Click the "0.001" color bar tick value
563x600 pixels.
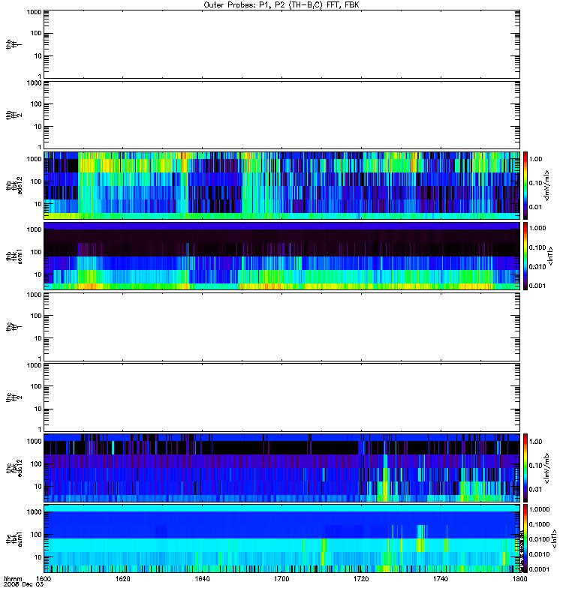(x=537, y=286)
